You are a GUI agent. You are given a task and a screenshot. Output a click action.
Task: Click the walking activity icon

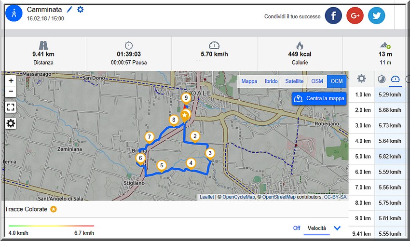click(x=14, y=13)
